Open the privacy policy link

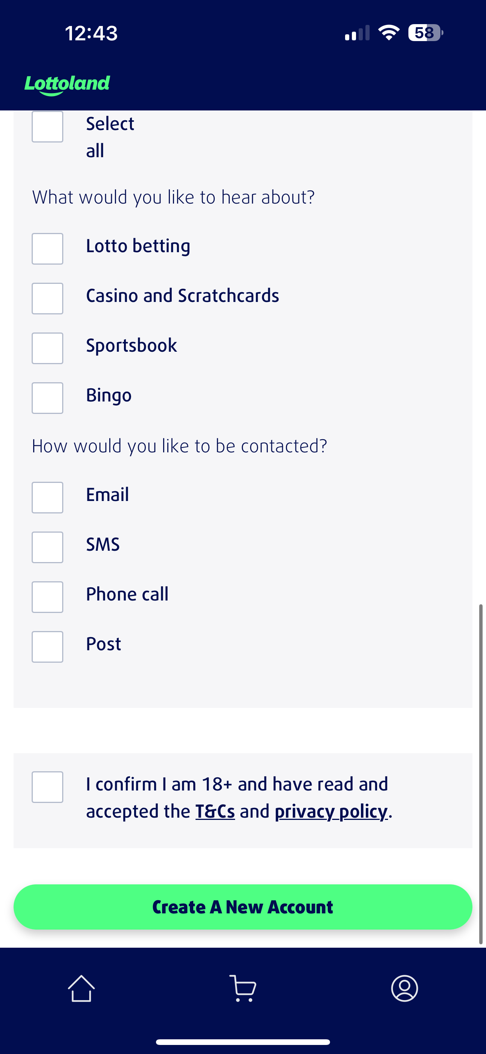tap(331, 812)
